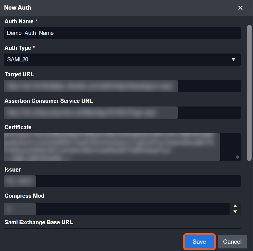Close the New Auth dialog
Screen dimensions: 253x251
[x=240, y=8]
